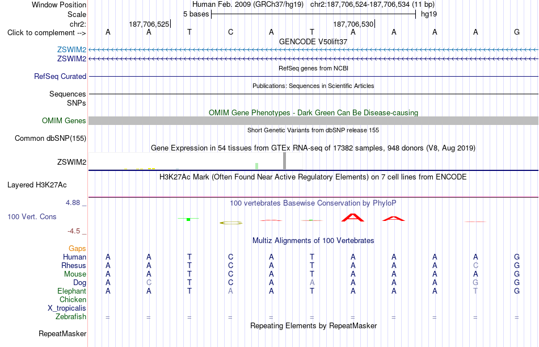Viewport: 539px width, 347px height.
Task: Click the Rhesus alignment row label
Action: point(74,266)
